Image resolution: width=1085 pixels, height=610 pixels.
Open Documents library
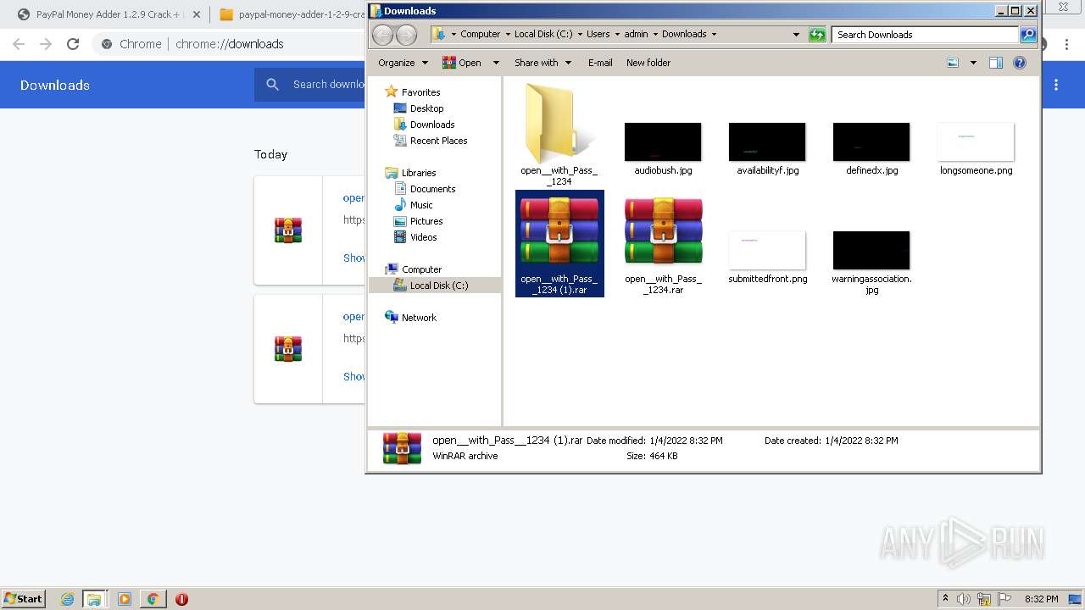pos(425,189)
